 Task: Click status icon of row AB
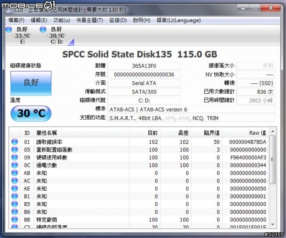(15, 173)
